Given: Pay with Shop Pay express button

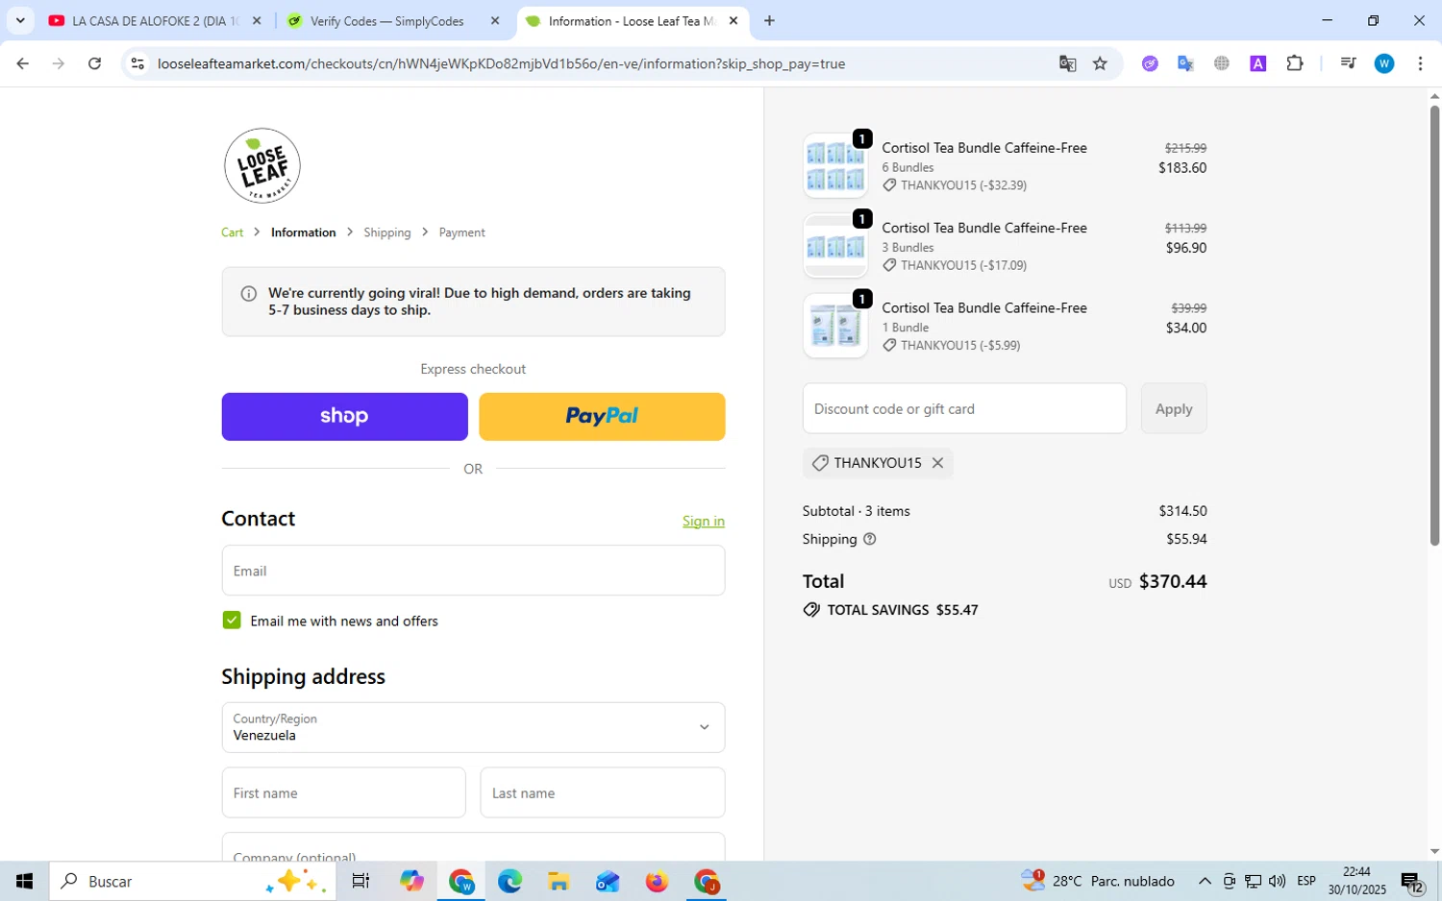Looking at the screenshot, I should (x=344, y=416).
